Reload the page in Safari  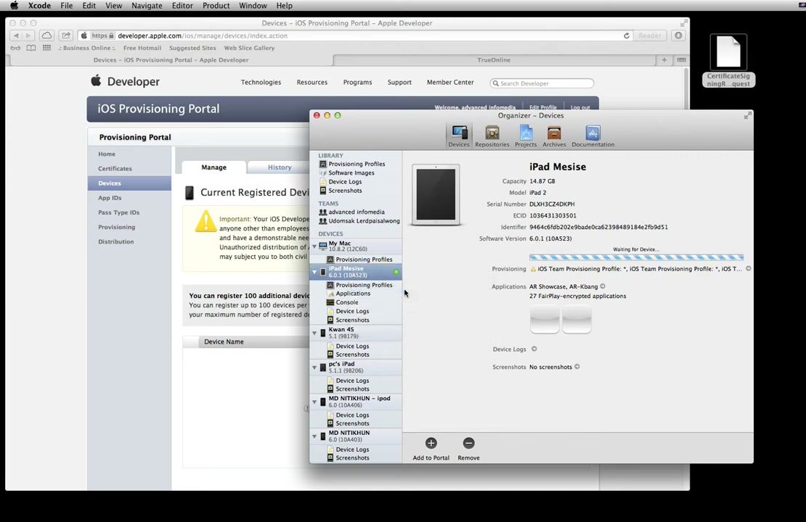tap(627, 36)
